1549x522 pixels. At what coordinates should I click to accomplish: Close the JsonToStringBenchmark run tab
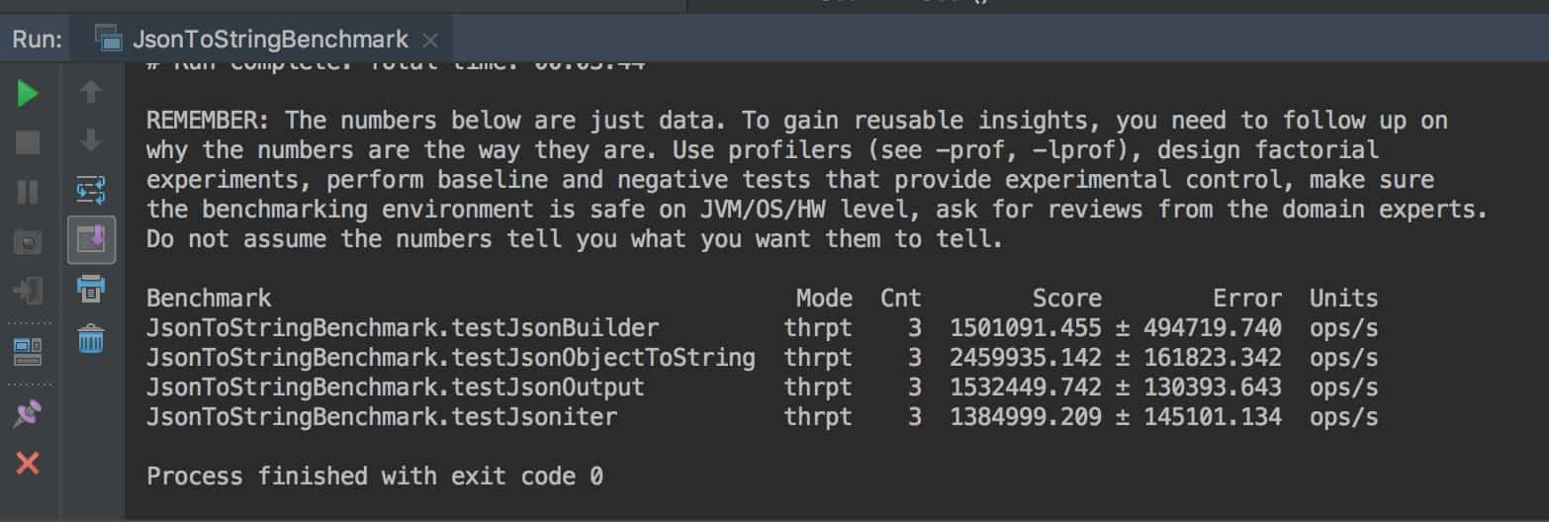click(x=429, y=41)
